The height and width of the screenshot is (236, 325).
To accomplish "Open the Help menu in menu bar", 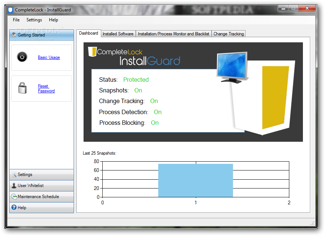I will [53, 20].
